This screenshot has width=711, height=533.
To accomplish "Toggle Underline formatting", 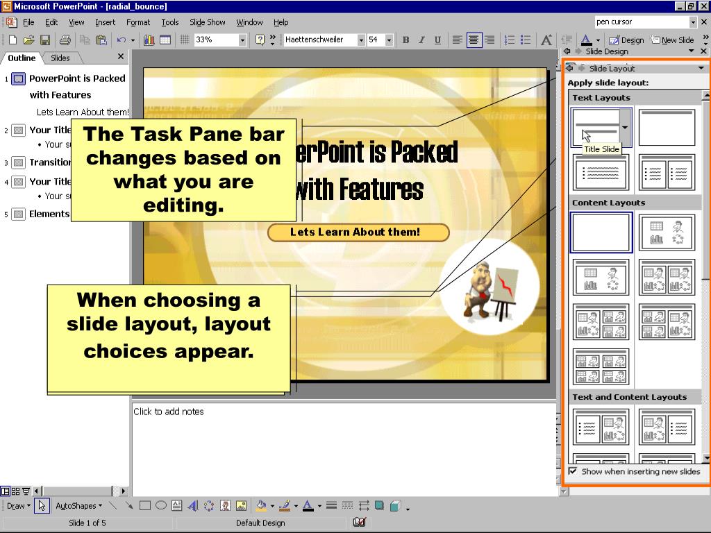I will coord(437,40).
